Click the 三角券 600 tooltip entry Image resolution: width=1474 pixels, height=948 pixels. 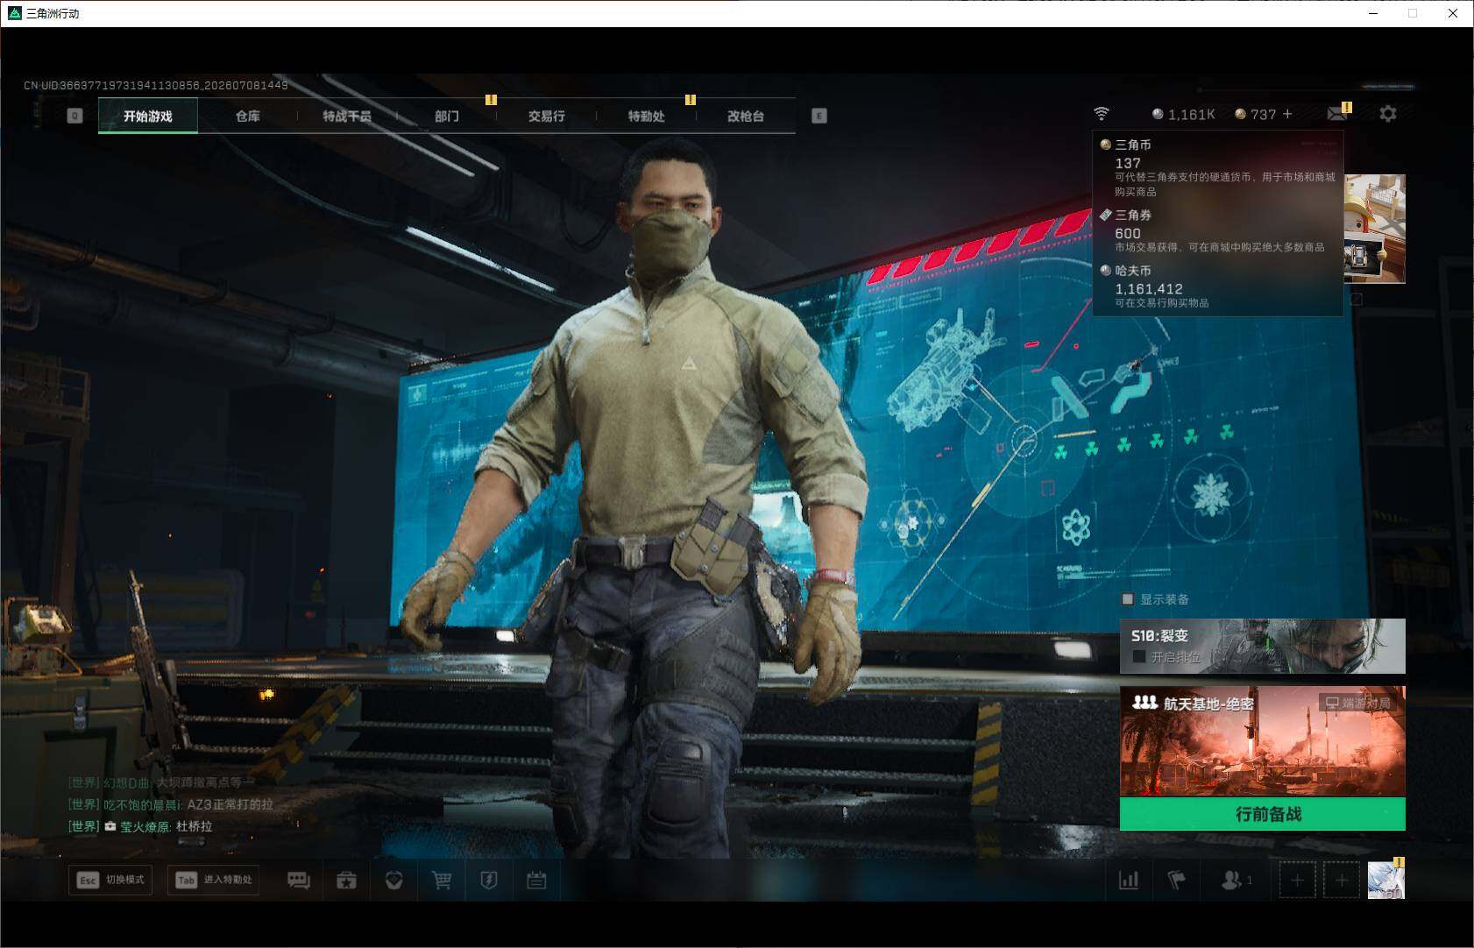(x=1218, y=230)
